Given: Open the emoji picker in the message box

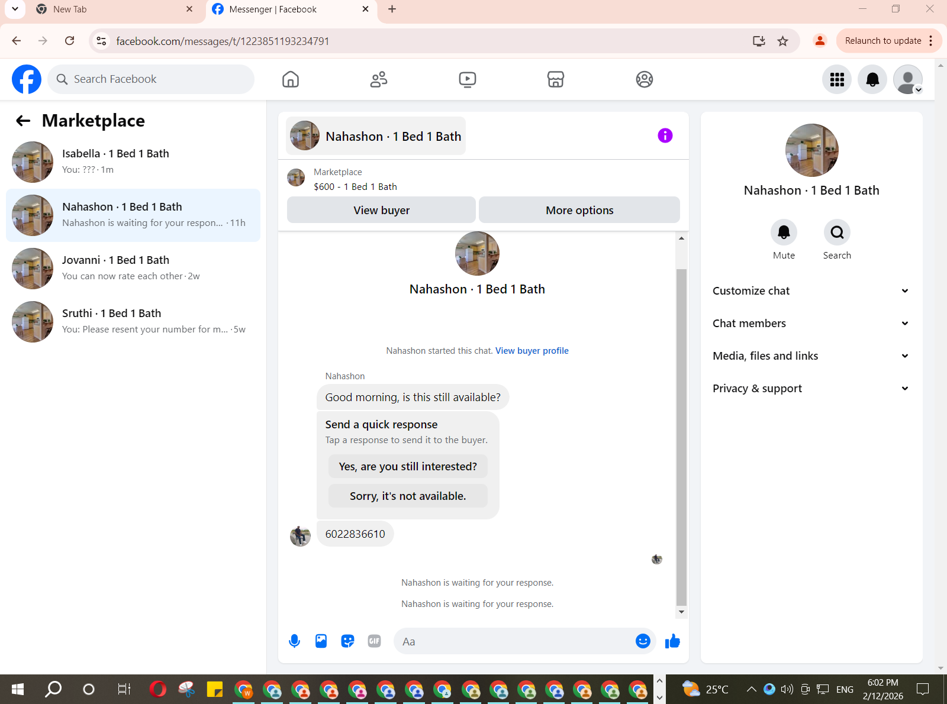Looking at the screenshot, I should pyautogui.click(x=643, y=641).
